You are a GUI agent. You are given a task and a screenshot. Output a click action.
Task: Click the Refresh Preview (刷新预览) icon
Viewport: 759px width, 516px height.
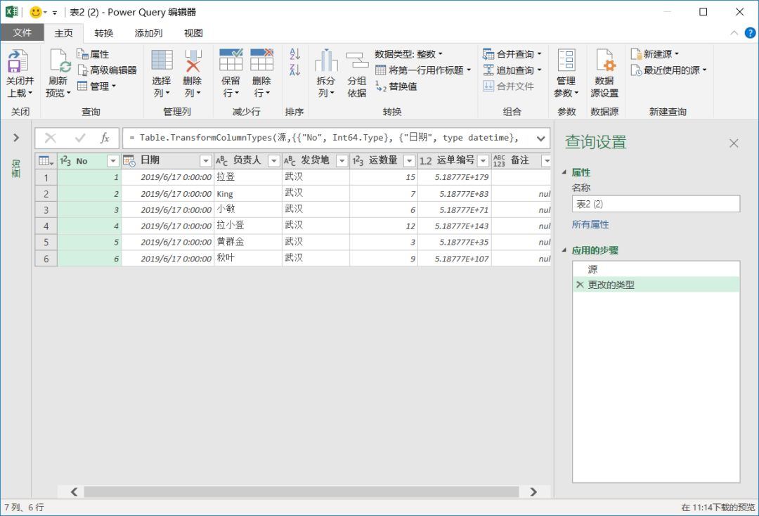pos(60,61)
